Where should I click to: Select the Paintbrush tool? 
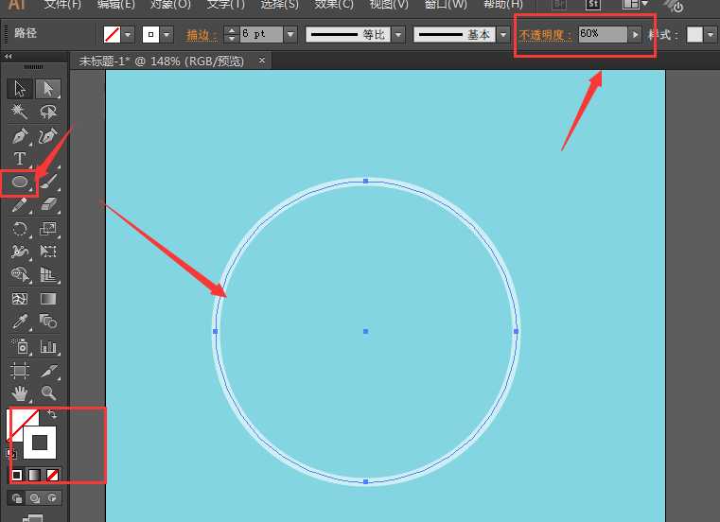47,183
